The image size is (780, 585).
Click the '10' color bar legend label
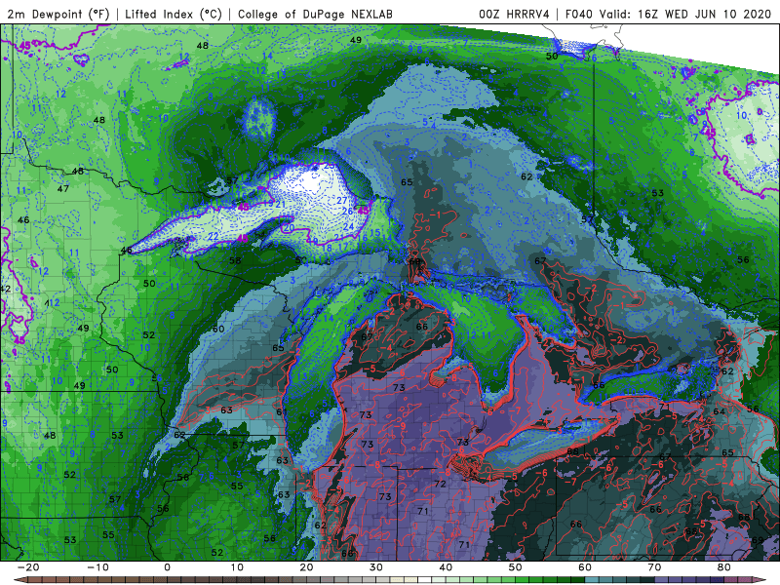click(x=237, y=567)
